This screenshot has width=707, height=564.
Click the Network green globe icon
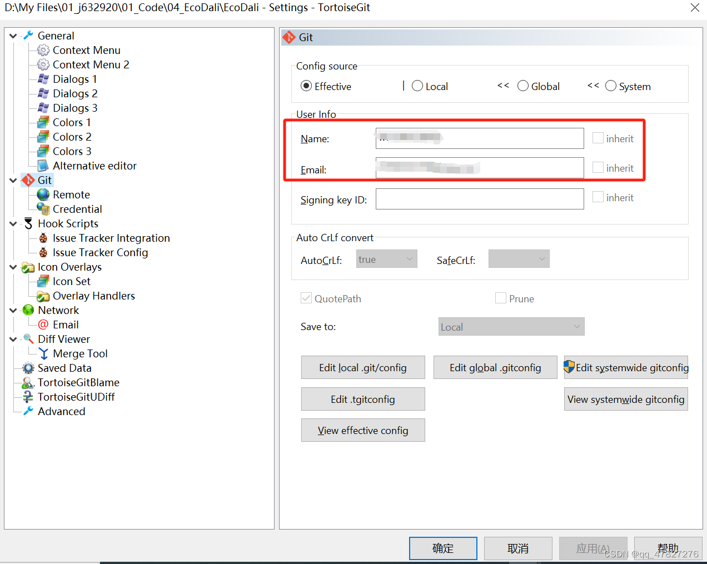[28, 310]
